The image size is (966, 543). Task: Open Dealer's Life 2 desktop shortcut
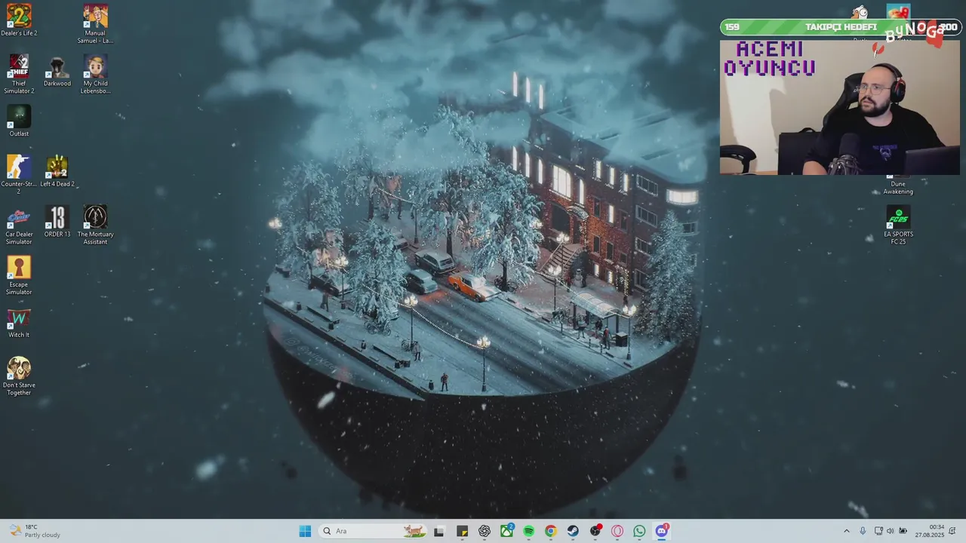pyautogui.click(x=19, y=20)
